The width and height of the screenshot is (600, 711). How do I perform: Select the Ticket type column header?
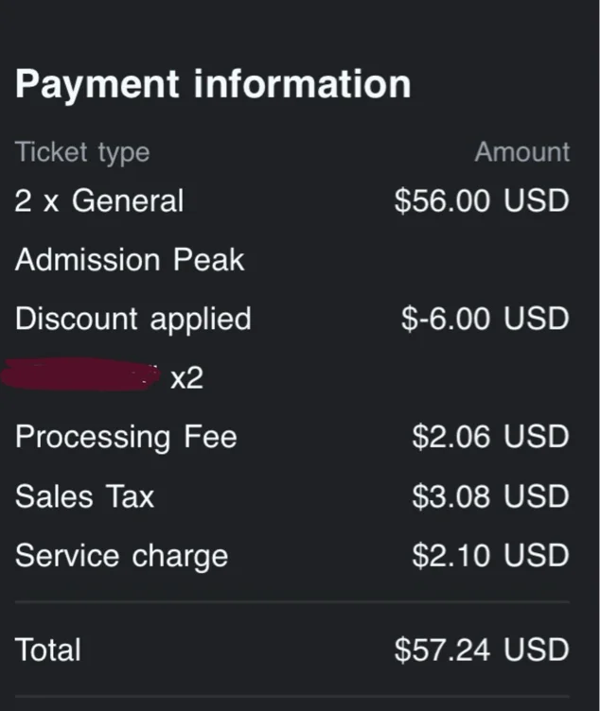click(82, 152)
